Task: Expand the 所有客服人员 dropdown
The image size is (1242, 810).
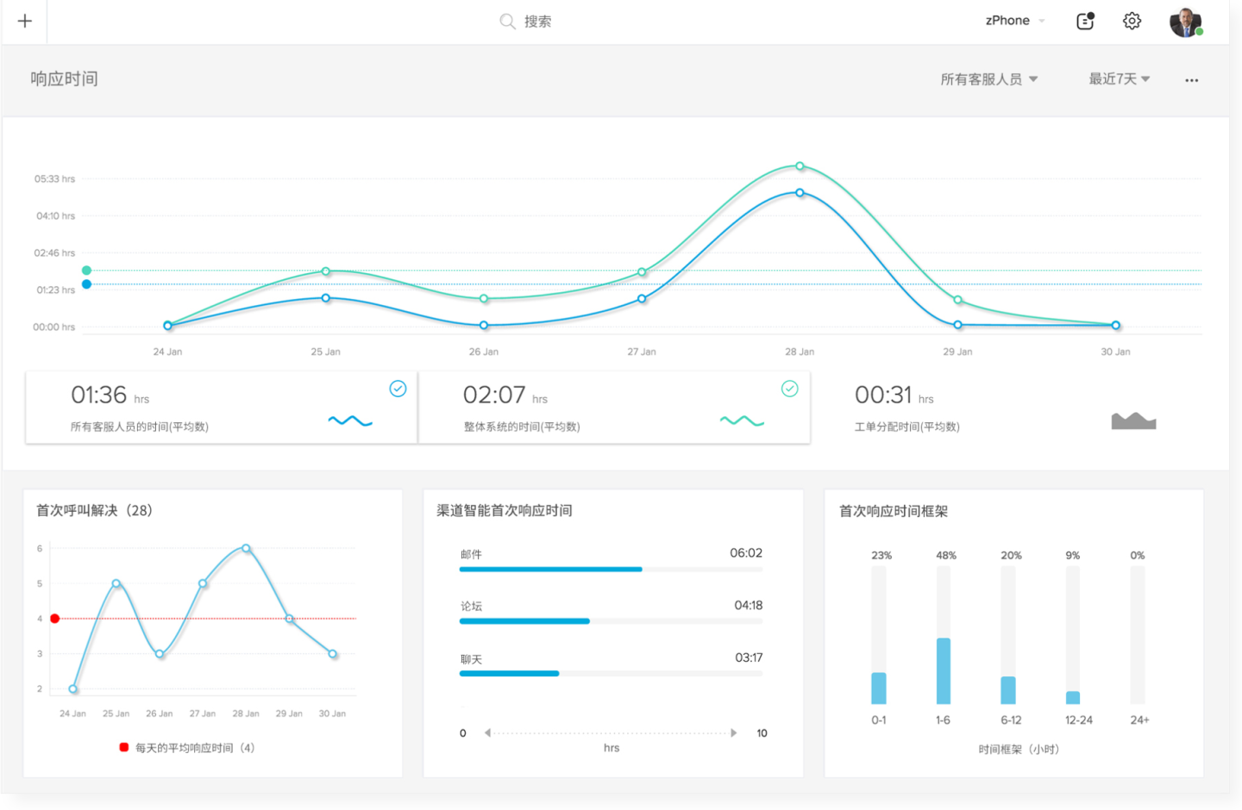Action: pyautogui.click(x=988, y=79)
